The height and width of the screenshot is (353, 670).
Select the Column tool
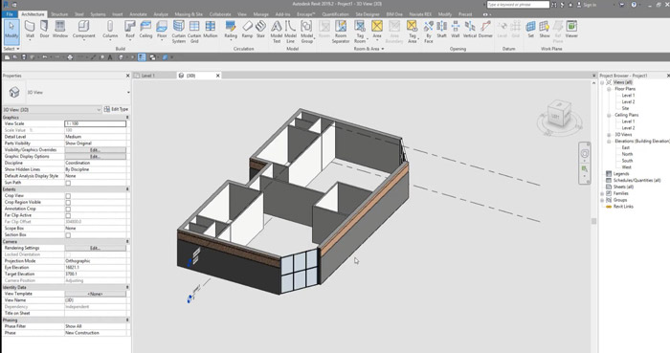pos(110,30)
